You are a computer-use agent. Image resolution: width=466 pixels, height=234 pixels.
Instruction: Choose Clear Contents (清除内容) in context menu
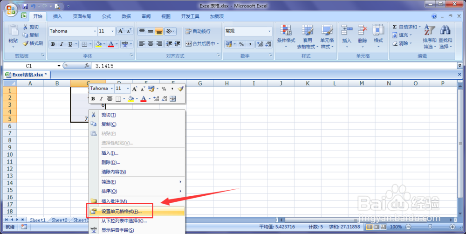137,172
